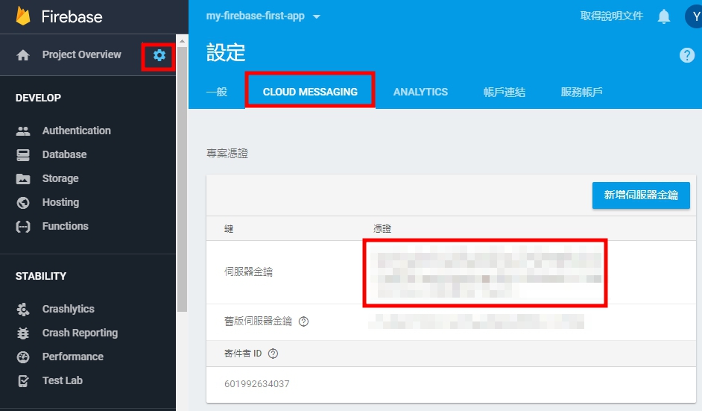Open Hosting section
The image size is (702, 411).
click(60, 203)
